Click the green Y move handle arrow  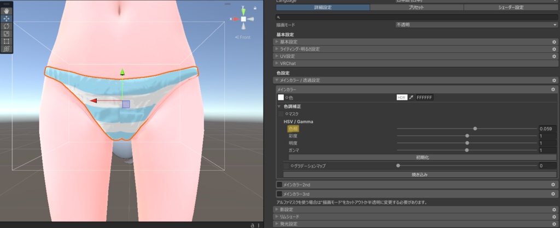122,73
